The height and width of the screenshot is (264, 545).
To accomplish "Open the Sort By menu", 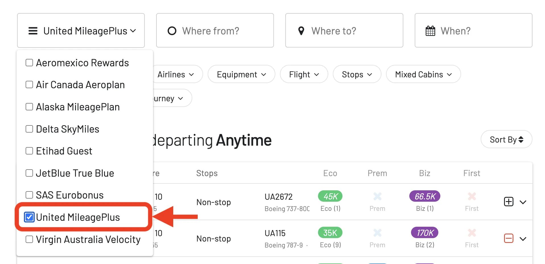I will (x=506, y=139).
